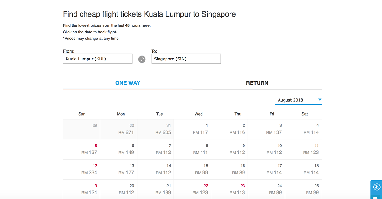
Task: Pick August 8 fare RM 111
Action: 192,149
